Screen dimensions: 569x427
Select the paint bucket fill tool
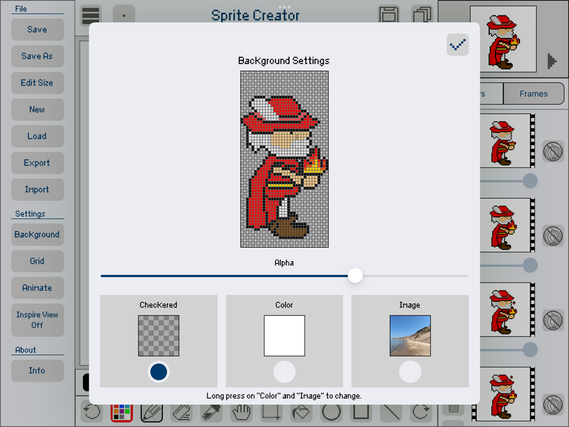coord(301,413)
